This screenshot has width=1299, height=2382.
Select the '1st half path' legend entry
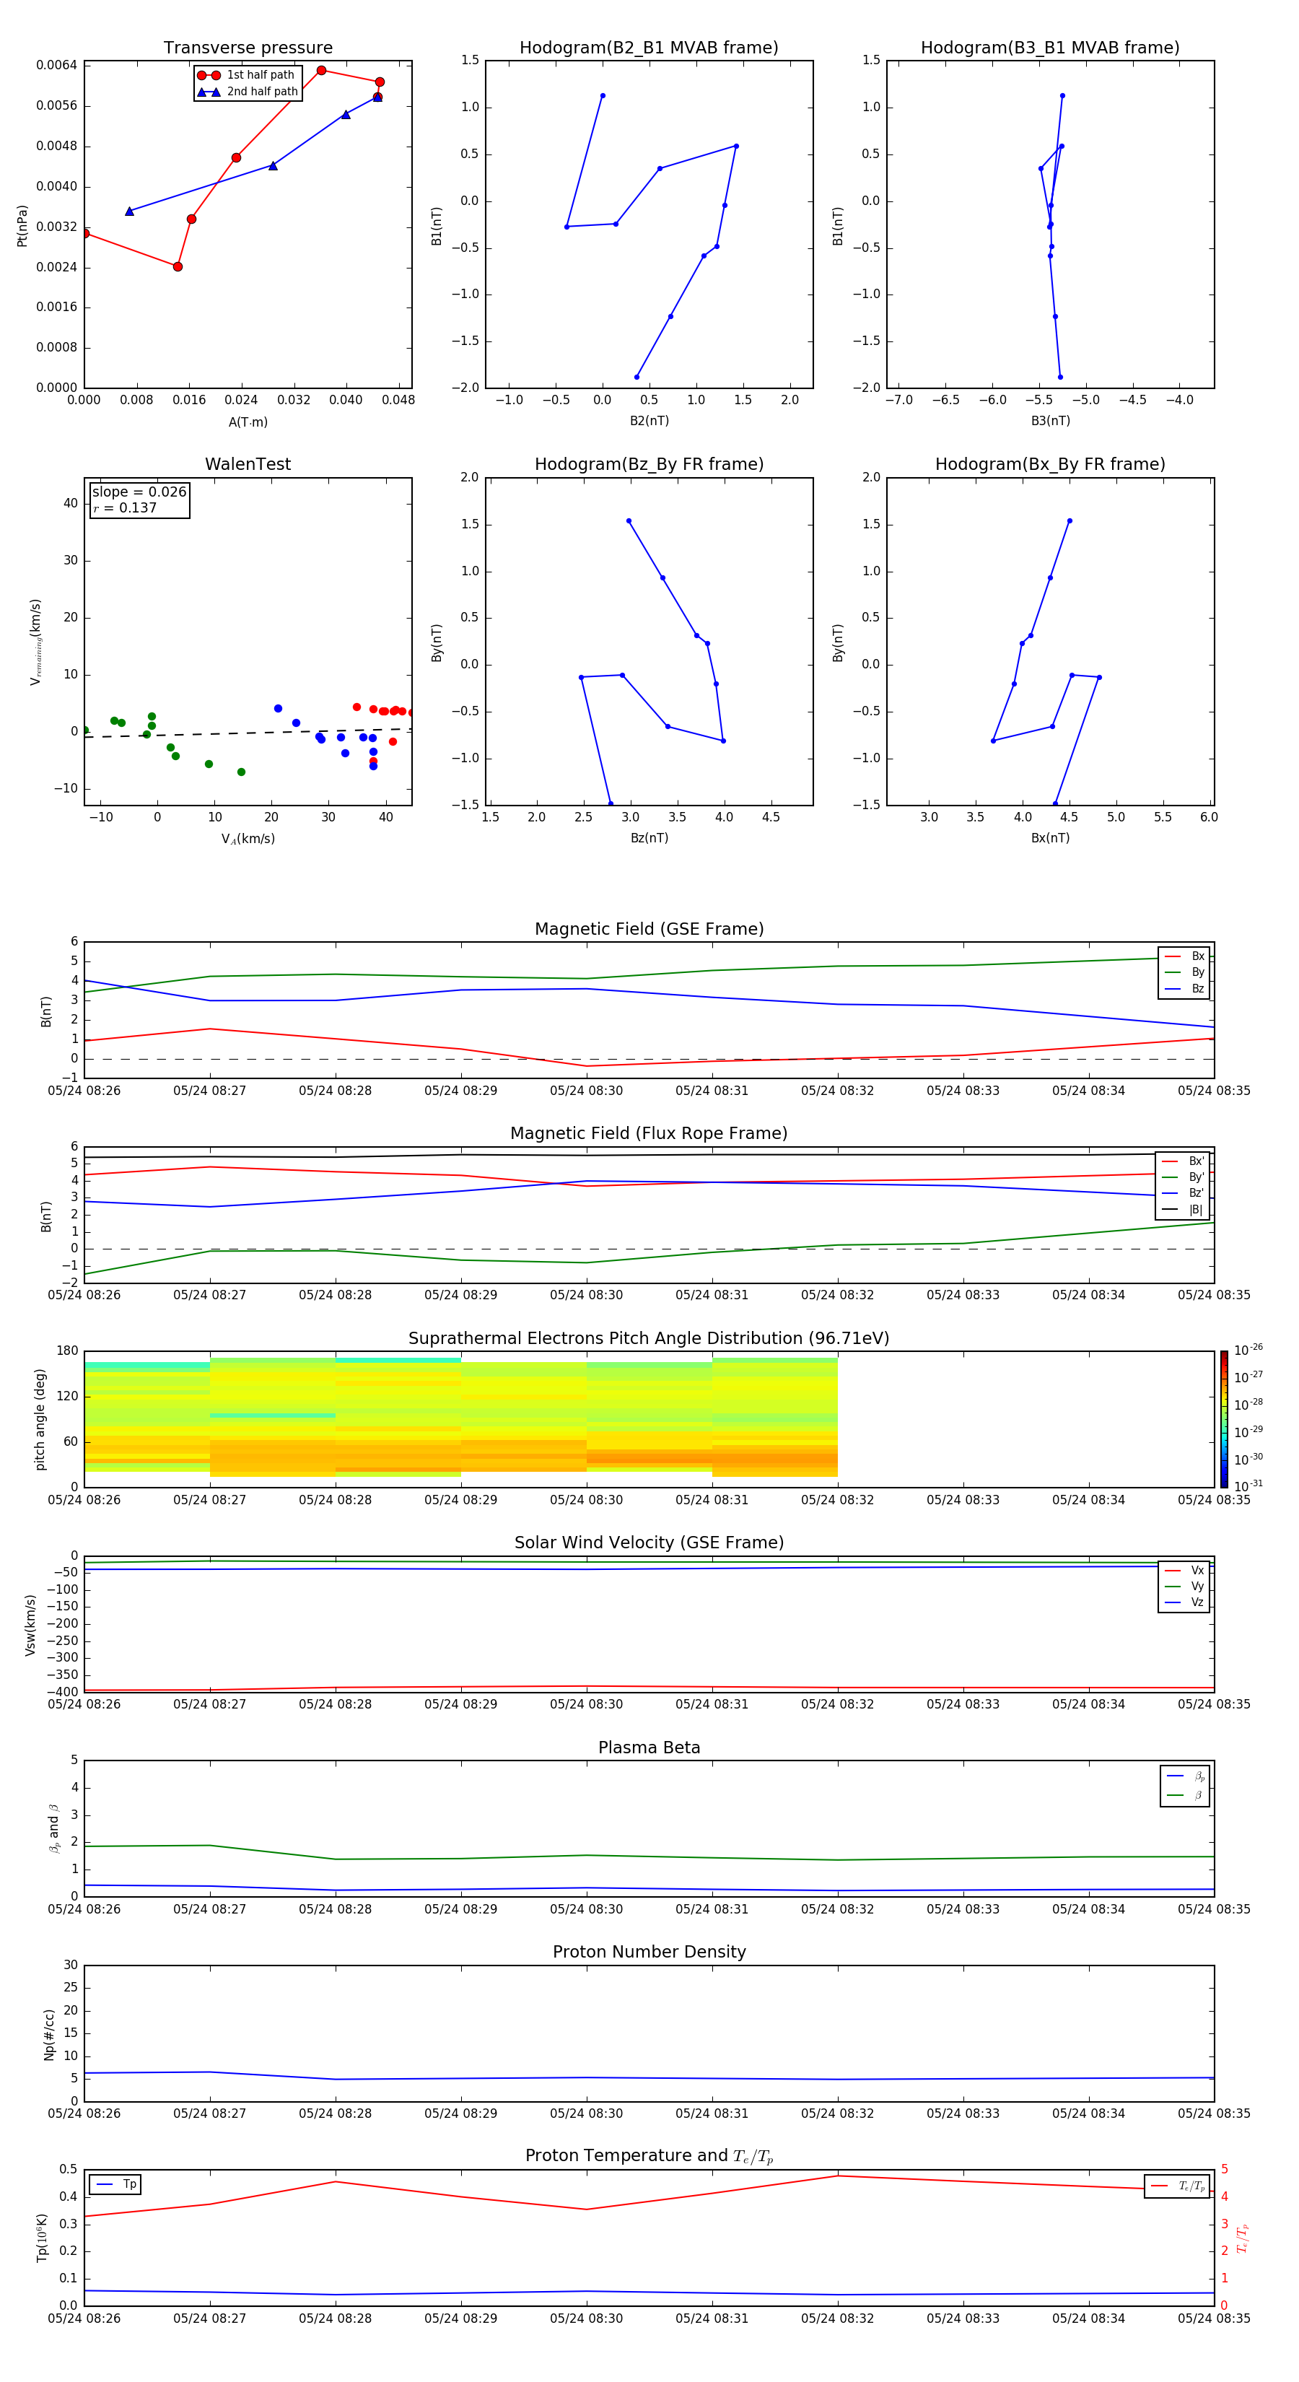(x=246, y=75)
